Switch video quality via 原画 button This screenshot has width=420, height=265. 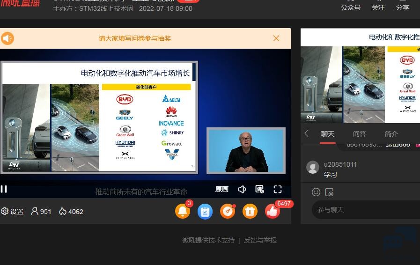point(222,190)
